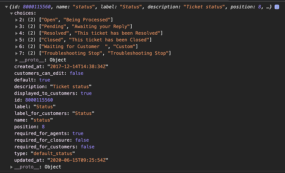Expand choice 6 "Waiting for Customer" array

click(17, 47)
